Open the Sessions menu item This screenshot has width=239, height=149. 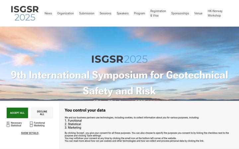click(105, 13)
